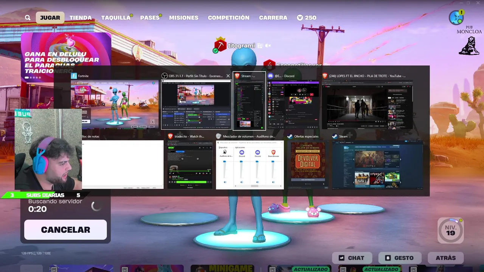Open the TIENDA tab
The width and height of the screenshot is (484, 272).
tap(81, 18)
